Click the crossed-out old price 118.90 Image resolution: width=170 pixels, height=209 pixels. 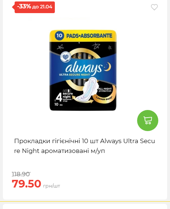[21, 174]
